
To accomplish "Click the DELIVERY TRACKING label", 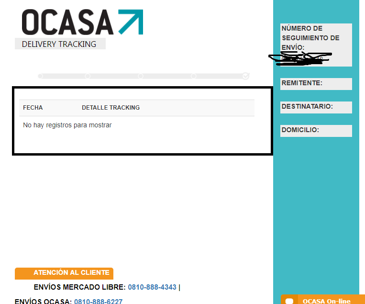I will click(x=59, y=44).
